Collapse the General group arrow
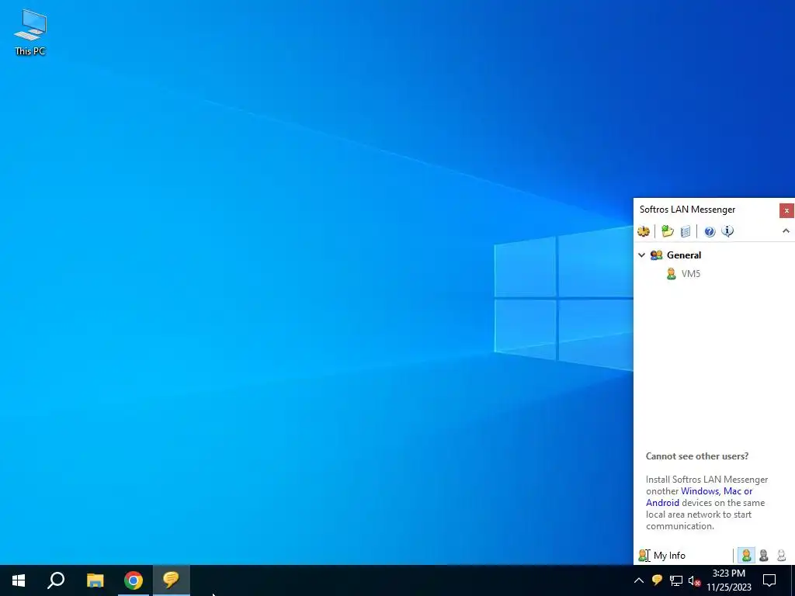Viewport: 795px width, 596px height. pos(641,255)
